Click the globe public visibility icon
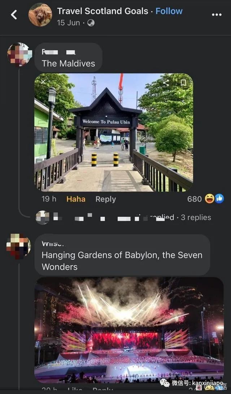Screen dimensions: 231x394 [91, 23]
